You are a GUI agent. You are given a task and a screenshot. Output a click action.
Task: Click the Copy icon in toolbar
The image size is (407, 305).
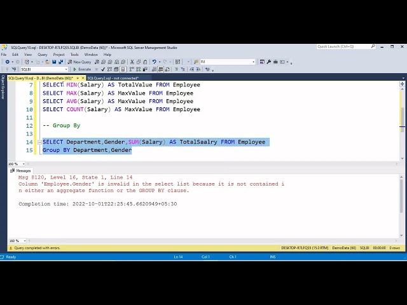tap(139, 62)
